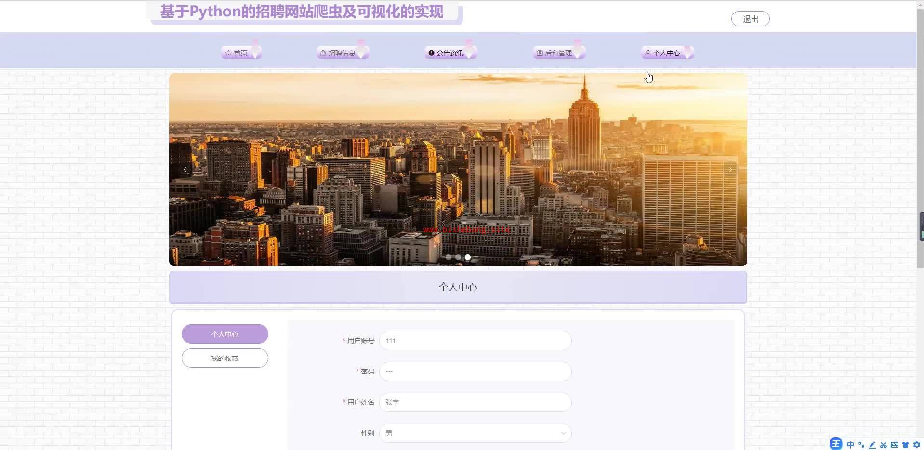Screen dimensions: 924x450
Task: Switch to the 我的收藏 sidebar tab
Action: click(224, 358)
